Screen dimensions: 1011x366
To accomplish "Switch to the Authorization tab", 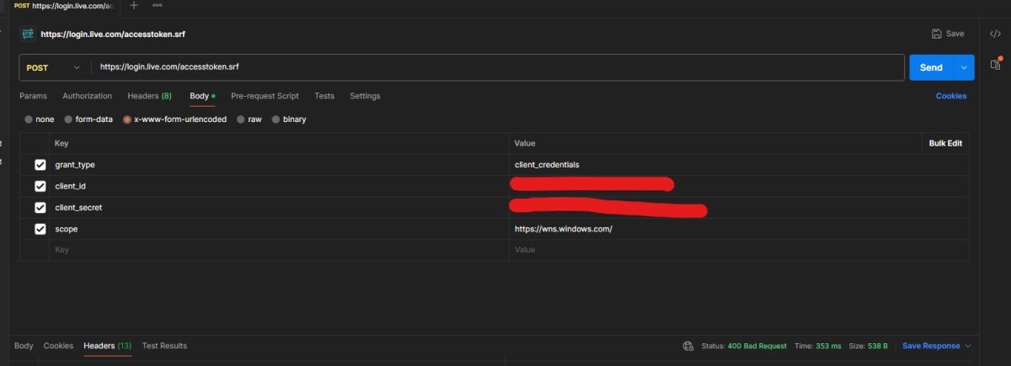I will pyautogui.click(x=87, y=96).
